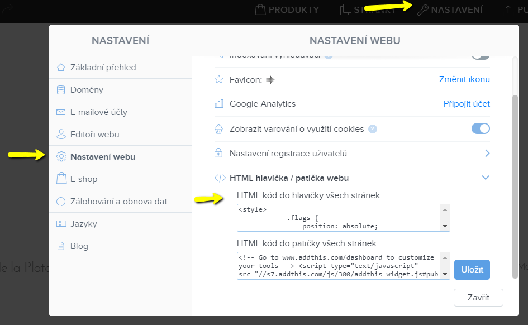528x325 pixels.
Task: Disable the cookies warning toggle
Action: (481, 128)
